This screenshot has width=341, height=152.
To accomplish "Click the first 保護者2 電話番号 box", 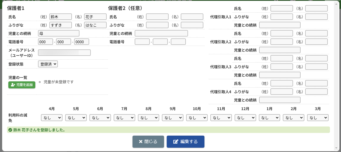I will point(142,42).
